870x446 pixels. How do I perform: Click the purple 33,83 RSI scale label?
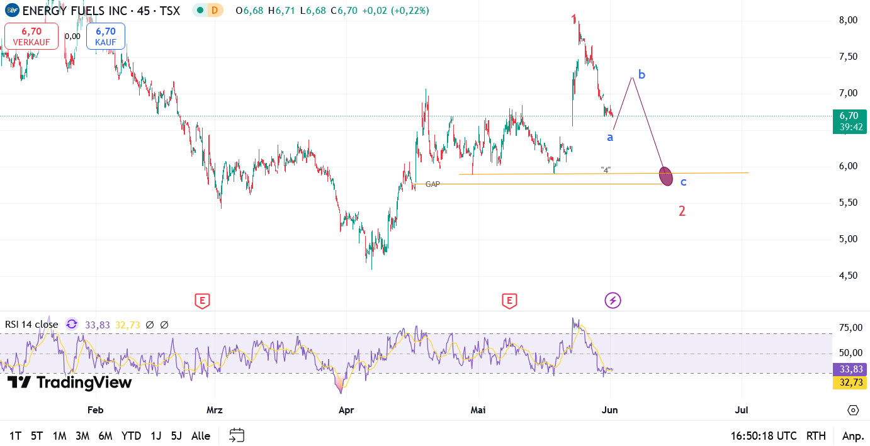click(x=849, y=370)
